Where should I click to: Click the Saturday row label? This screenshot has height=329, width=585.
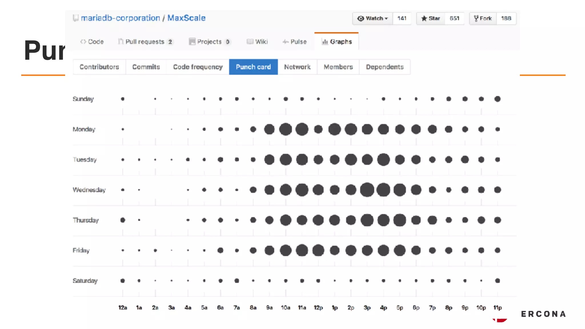tap(85, 281)
